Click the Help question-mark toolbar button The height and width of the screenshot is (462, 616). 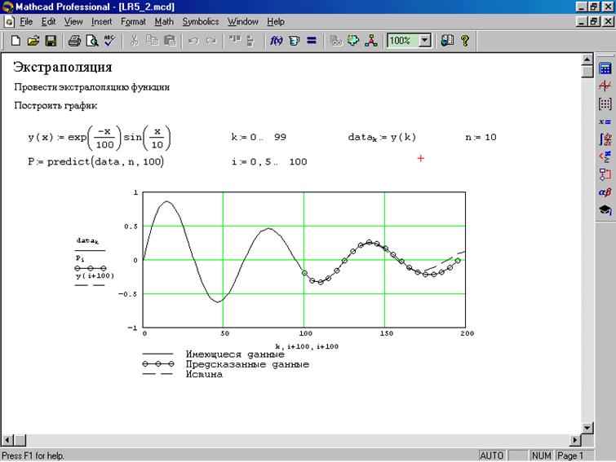465,40
